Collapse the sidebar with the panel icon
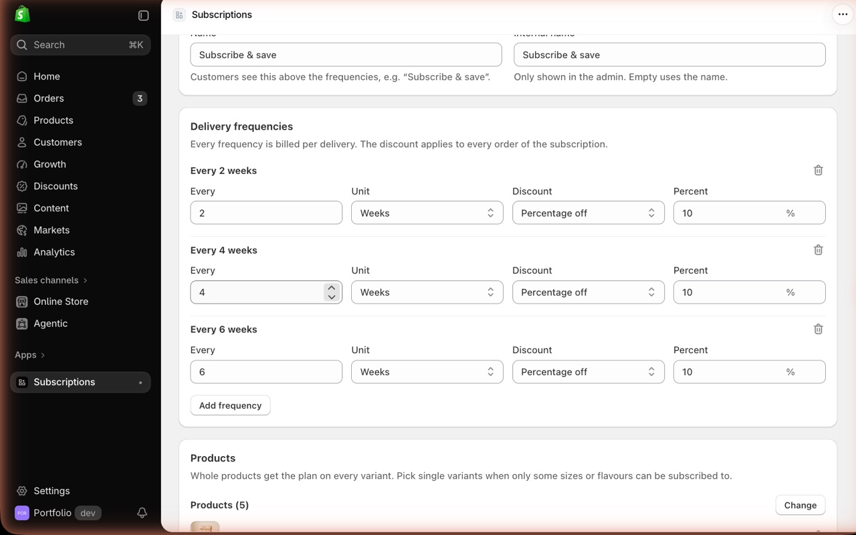 143,15
